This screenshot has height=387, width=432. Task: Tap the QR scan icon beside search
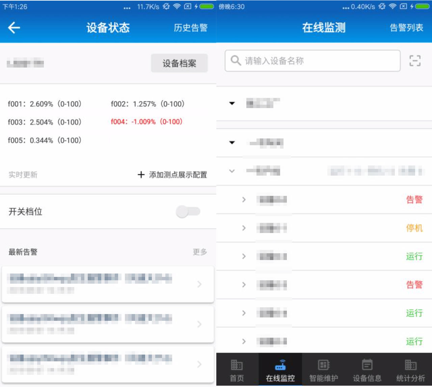[x=415, y=61]
